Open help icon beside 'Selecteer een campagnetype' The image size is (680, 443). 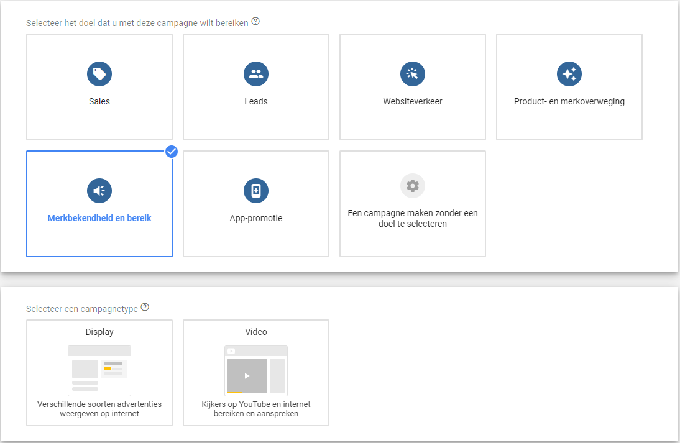(145, 308)
